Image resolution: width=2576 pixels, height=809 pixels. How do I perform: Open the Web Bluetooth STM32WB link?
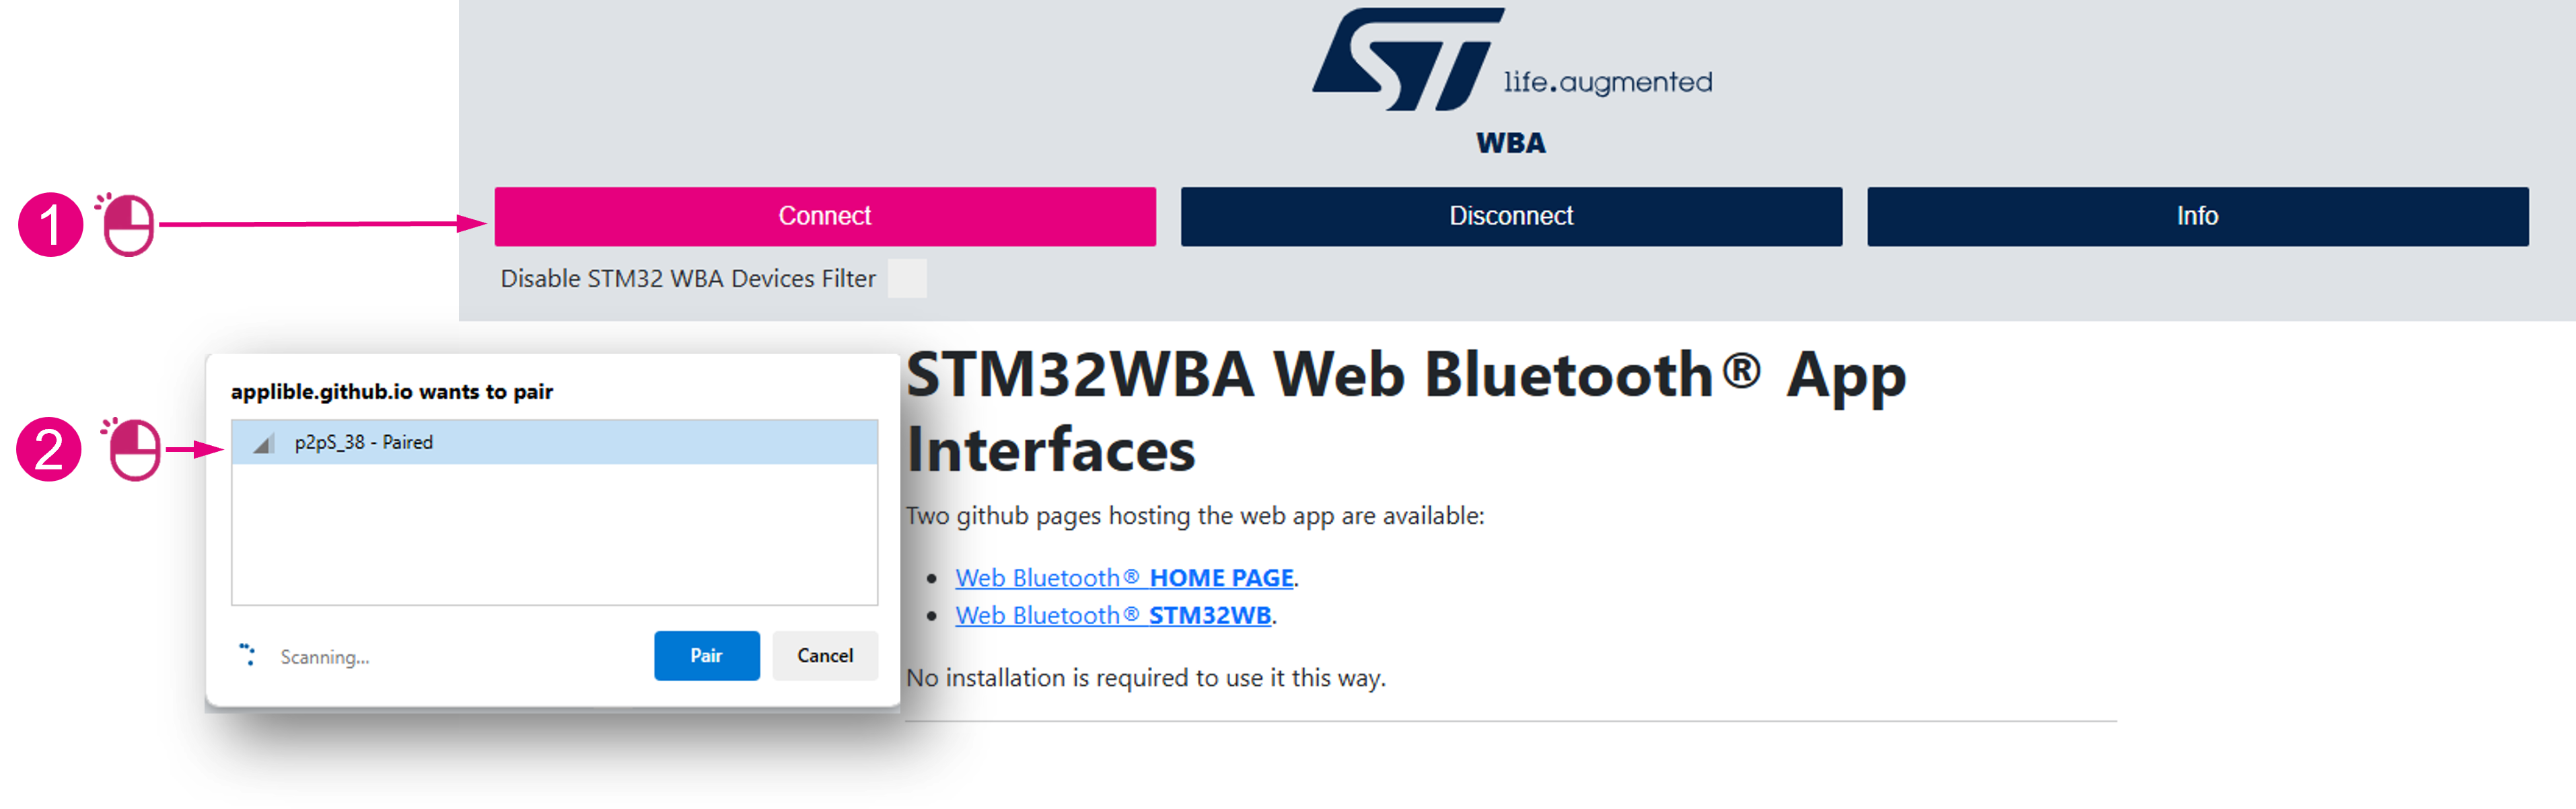[x=1113, y=615]
